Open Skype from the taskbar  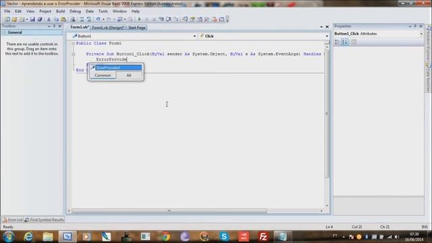click(x=224, y=237)
